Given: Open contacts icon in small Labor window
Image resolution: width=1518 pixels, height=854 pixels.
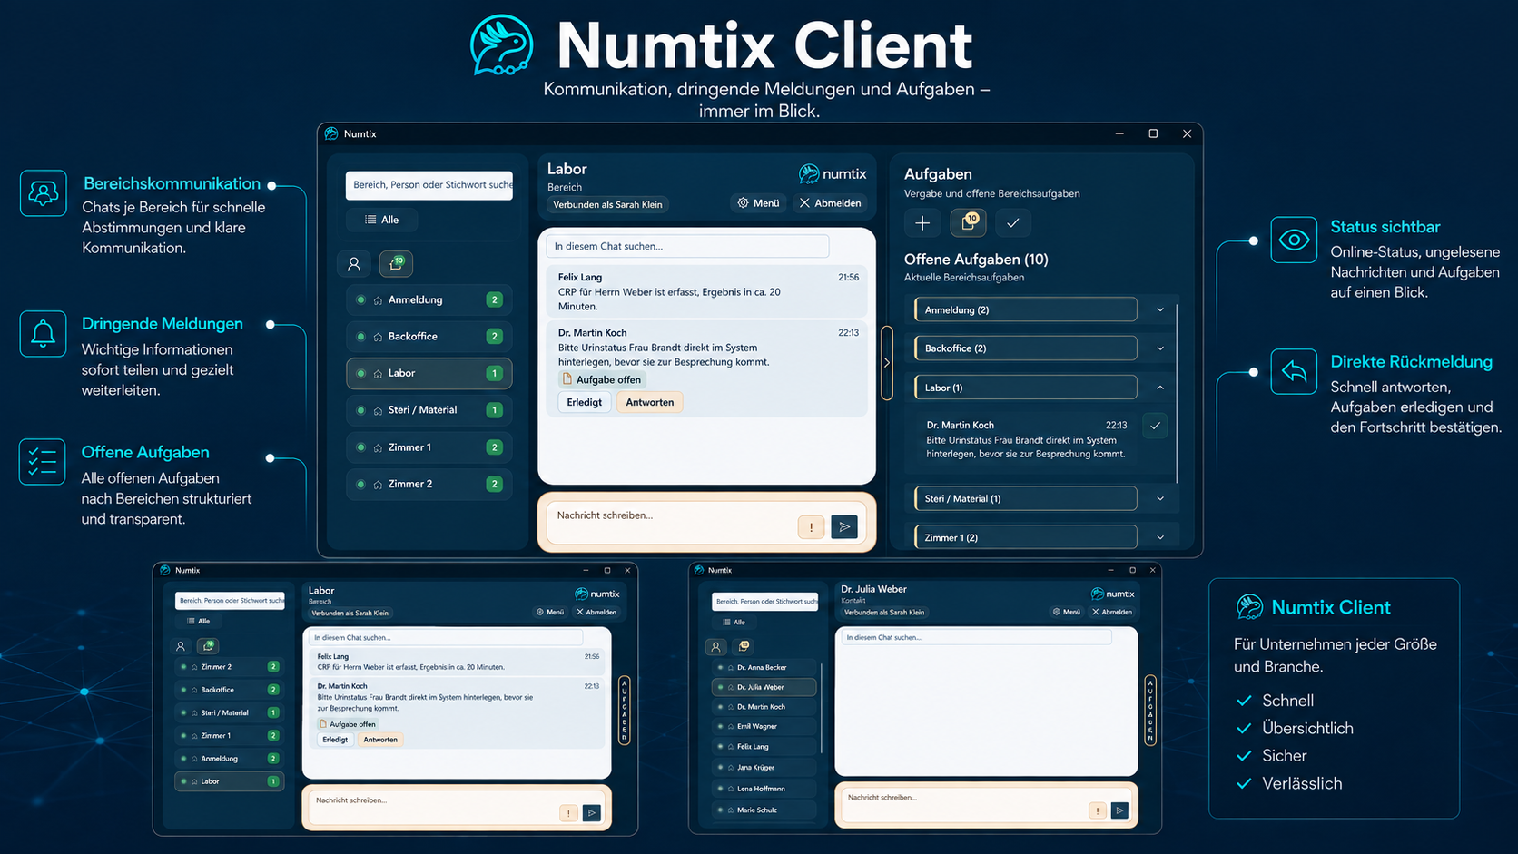Looking at the screenshot, I should 181,646.
